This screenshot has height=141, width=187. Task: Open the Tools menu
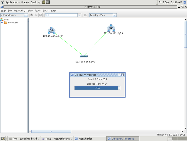(x=46, y=11)
